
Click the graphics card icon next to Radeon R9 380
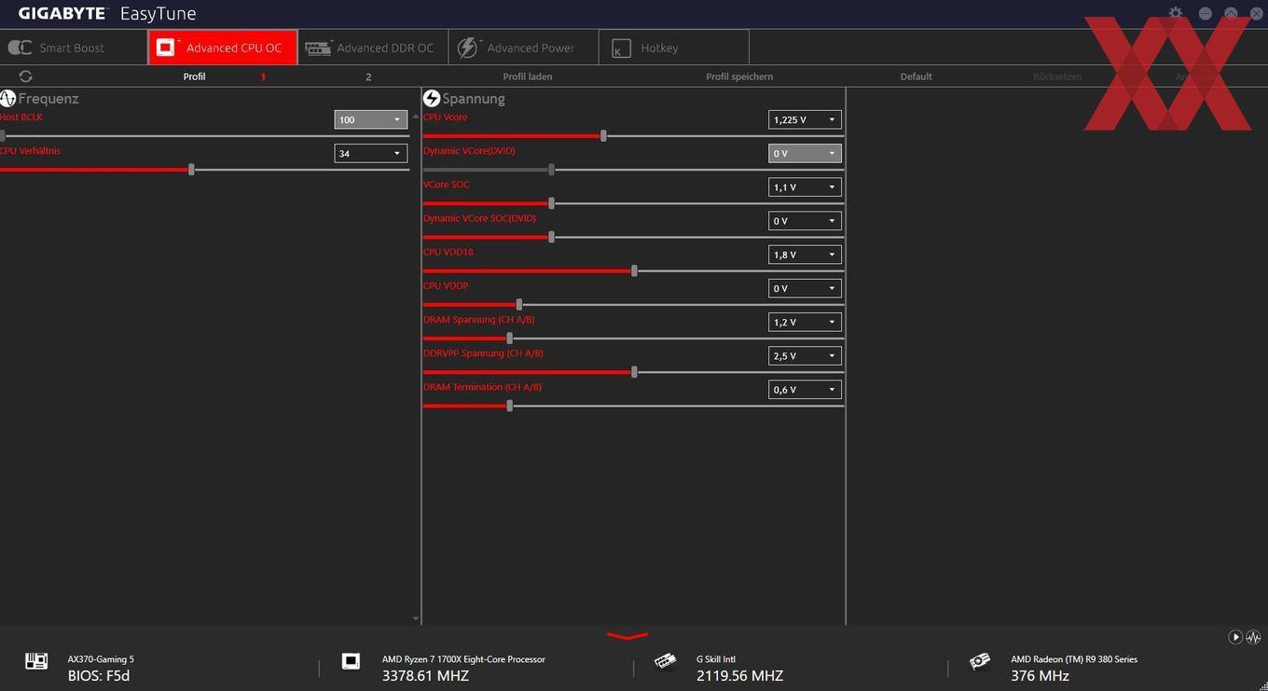click(x=979, y=661)
